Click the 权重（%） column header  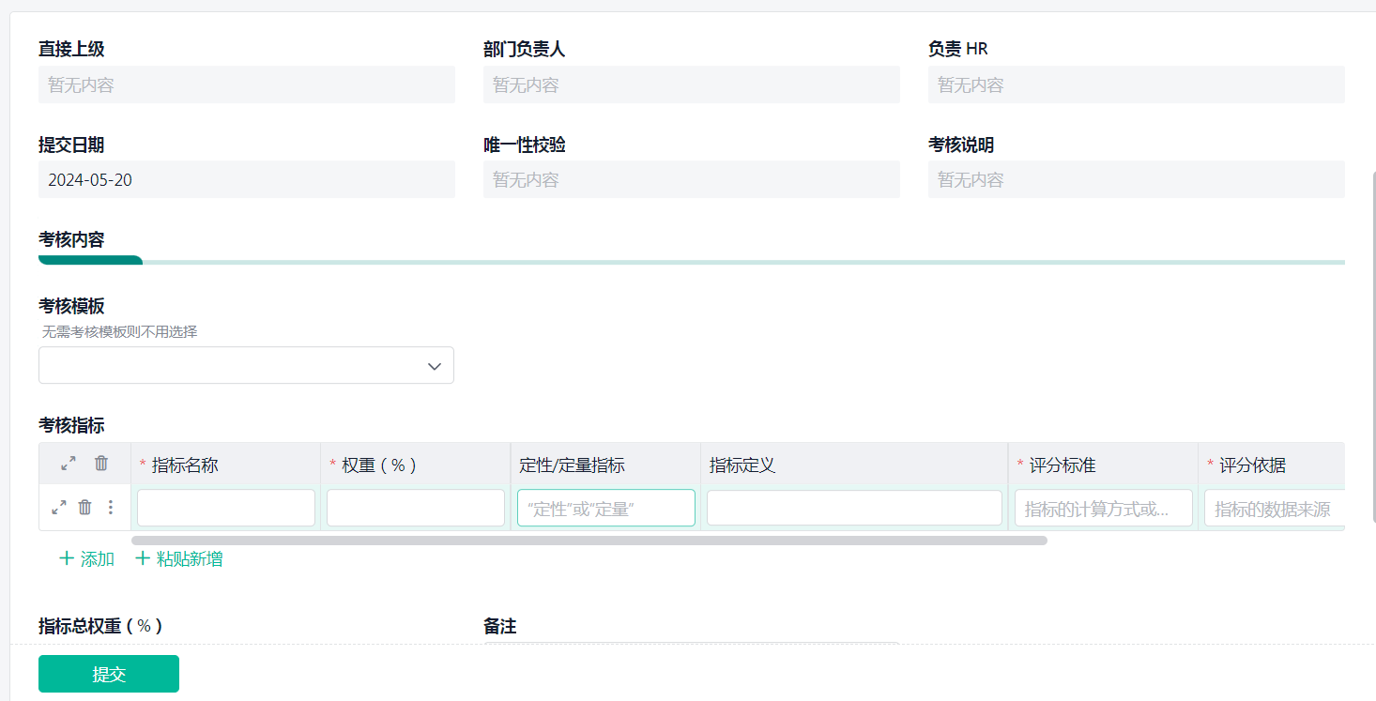pos(415,465)
